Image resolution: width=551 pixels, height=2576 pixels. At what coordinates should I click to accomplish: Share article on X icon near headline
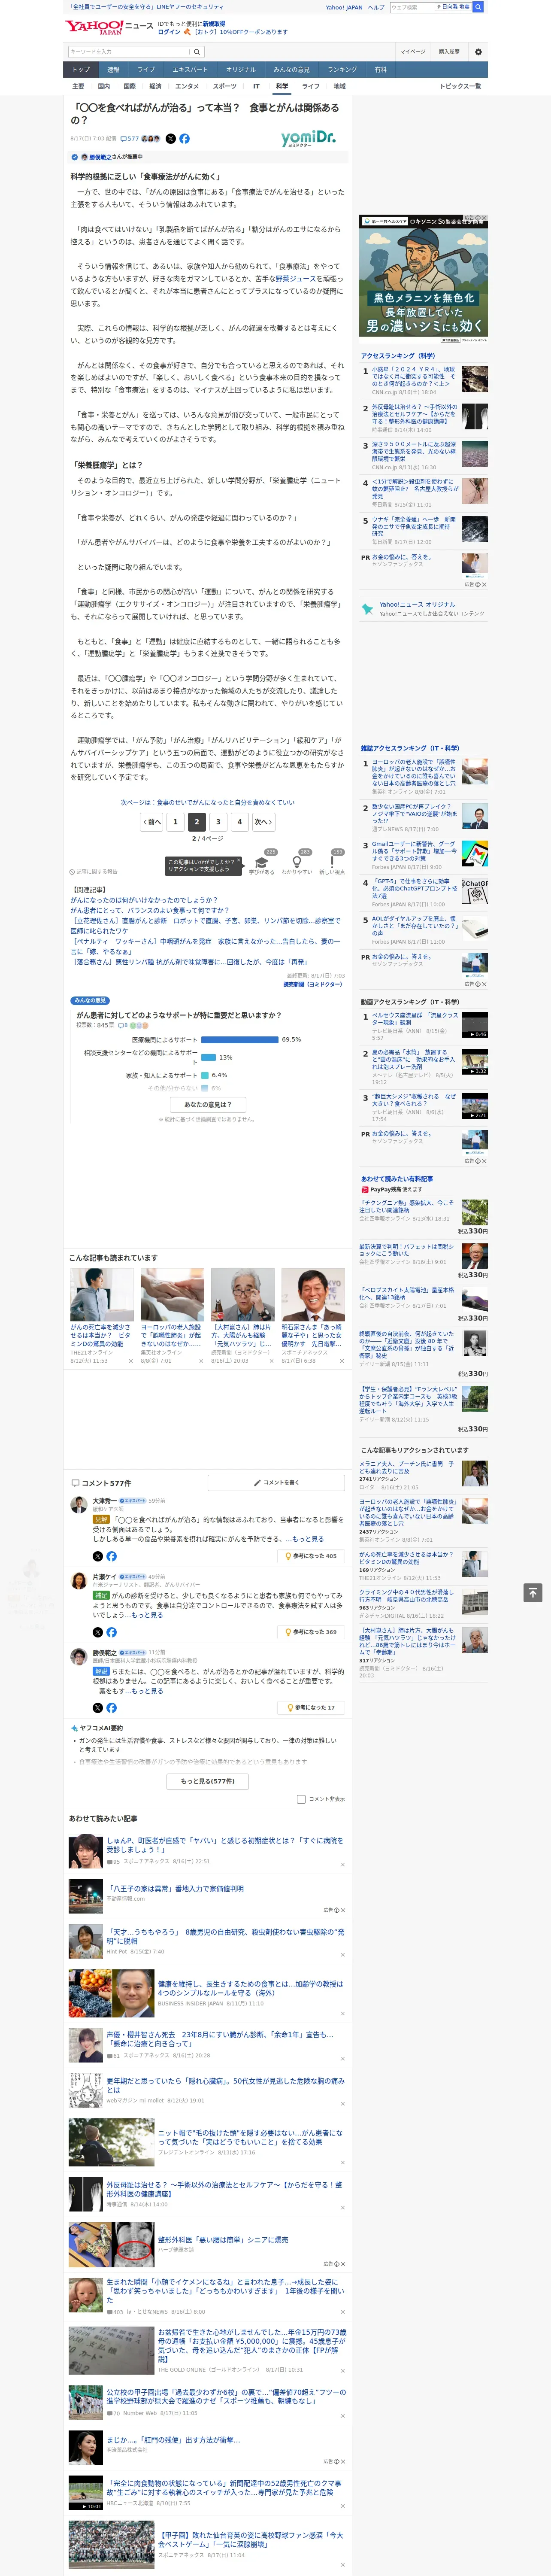(x=170, y=139)
